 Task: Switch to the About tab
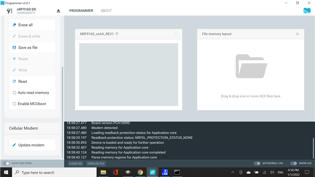click(x=106, y=11)
